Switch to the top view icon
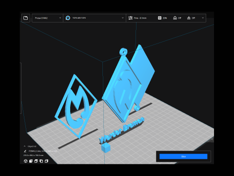234x176 pixels. point(36,161)
